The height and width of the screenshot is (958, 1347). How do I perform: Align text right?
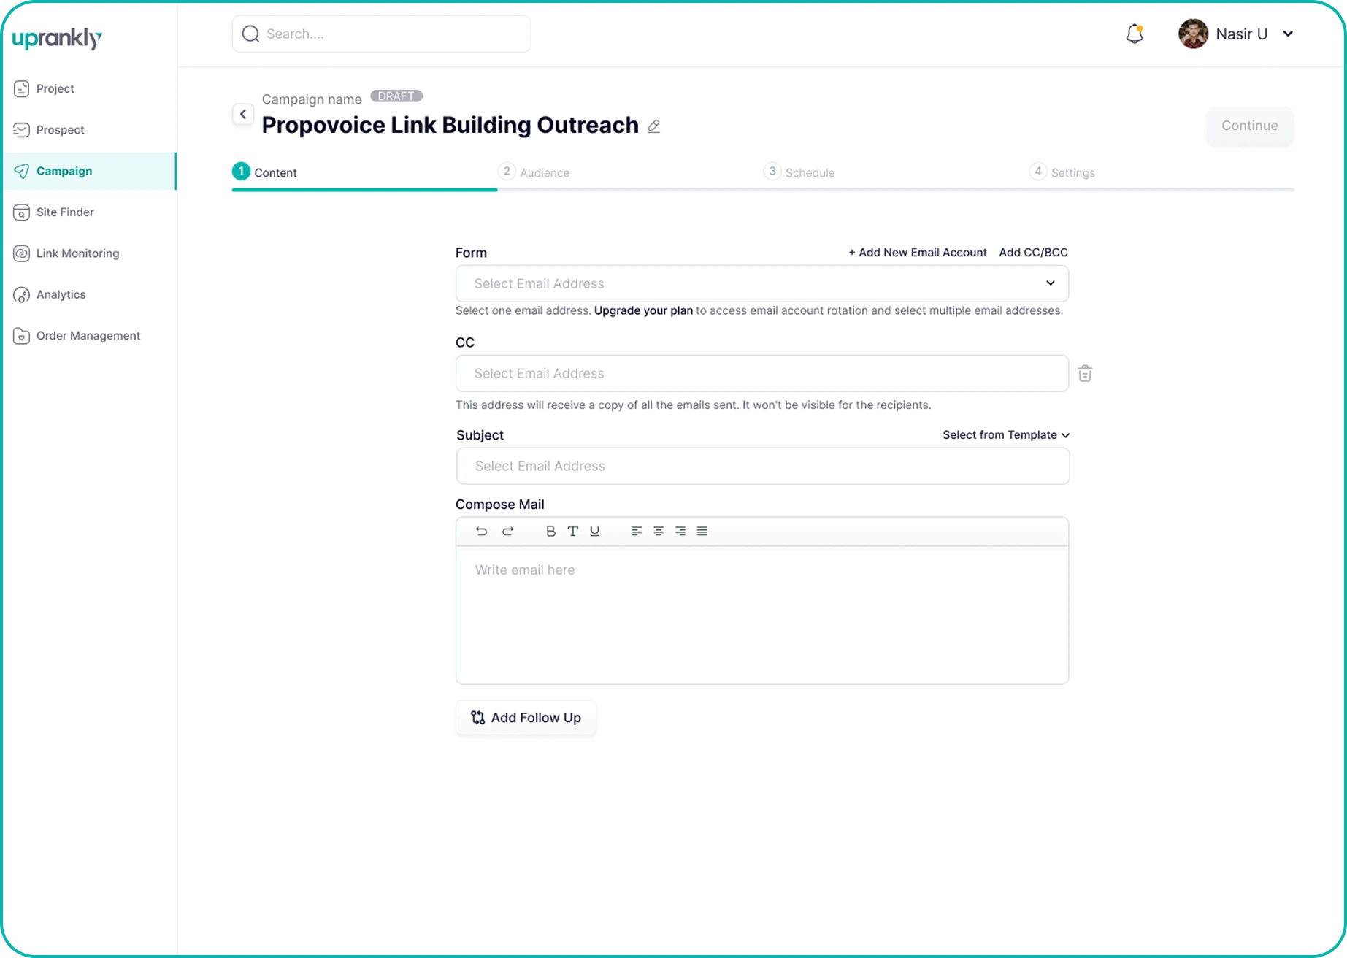[680, 531]
